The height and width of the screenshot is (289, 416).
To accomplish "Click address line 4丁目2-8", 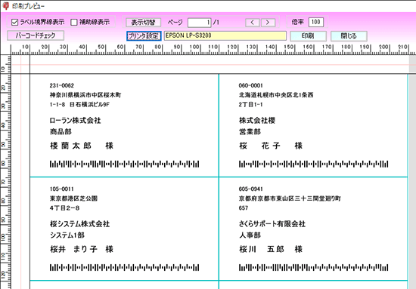I will pos(64,208).
